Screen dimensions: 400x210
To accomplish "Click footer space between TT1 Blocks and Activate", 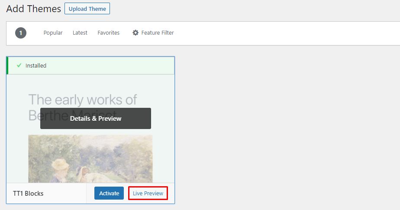I will pyautogui.click(x=69, y=194).
